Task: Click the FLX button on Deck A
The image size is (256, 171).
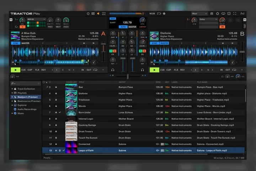Action: point(37,70)
